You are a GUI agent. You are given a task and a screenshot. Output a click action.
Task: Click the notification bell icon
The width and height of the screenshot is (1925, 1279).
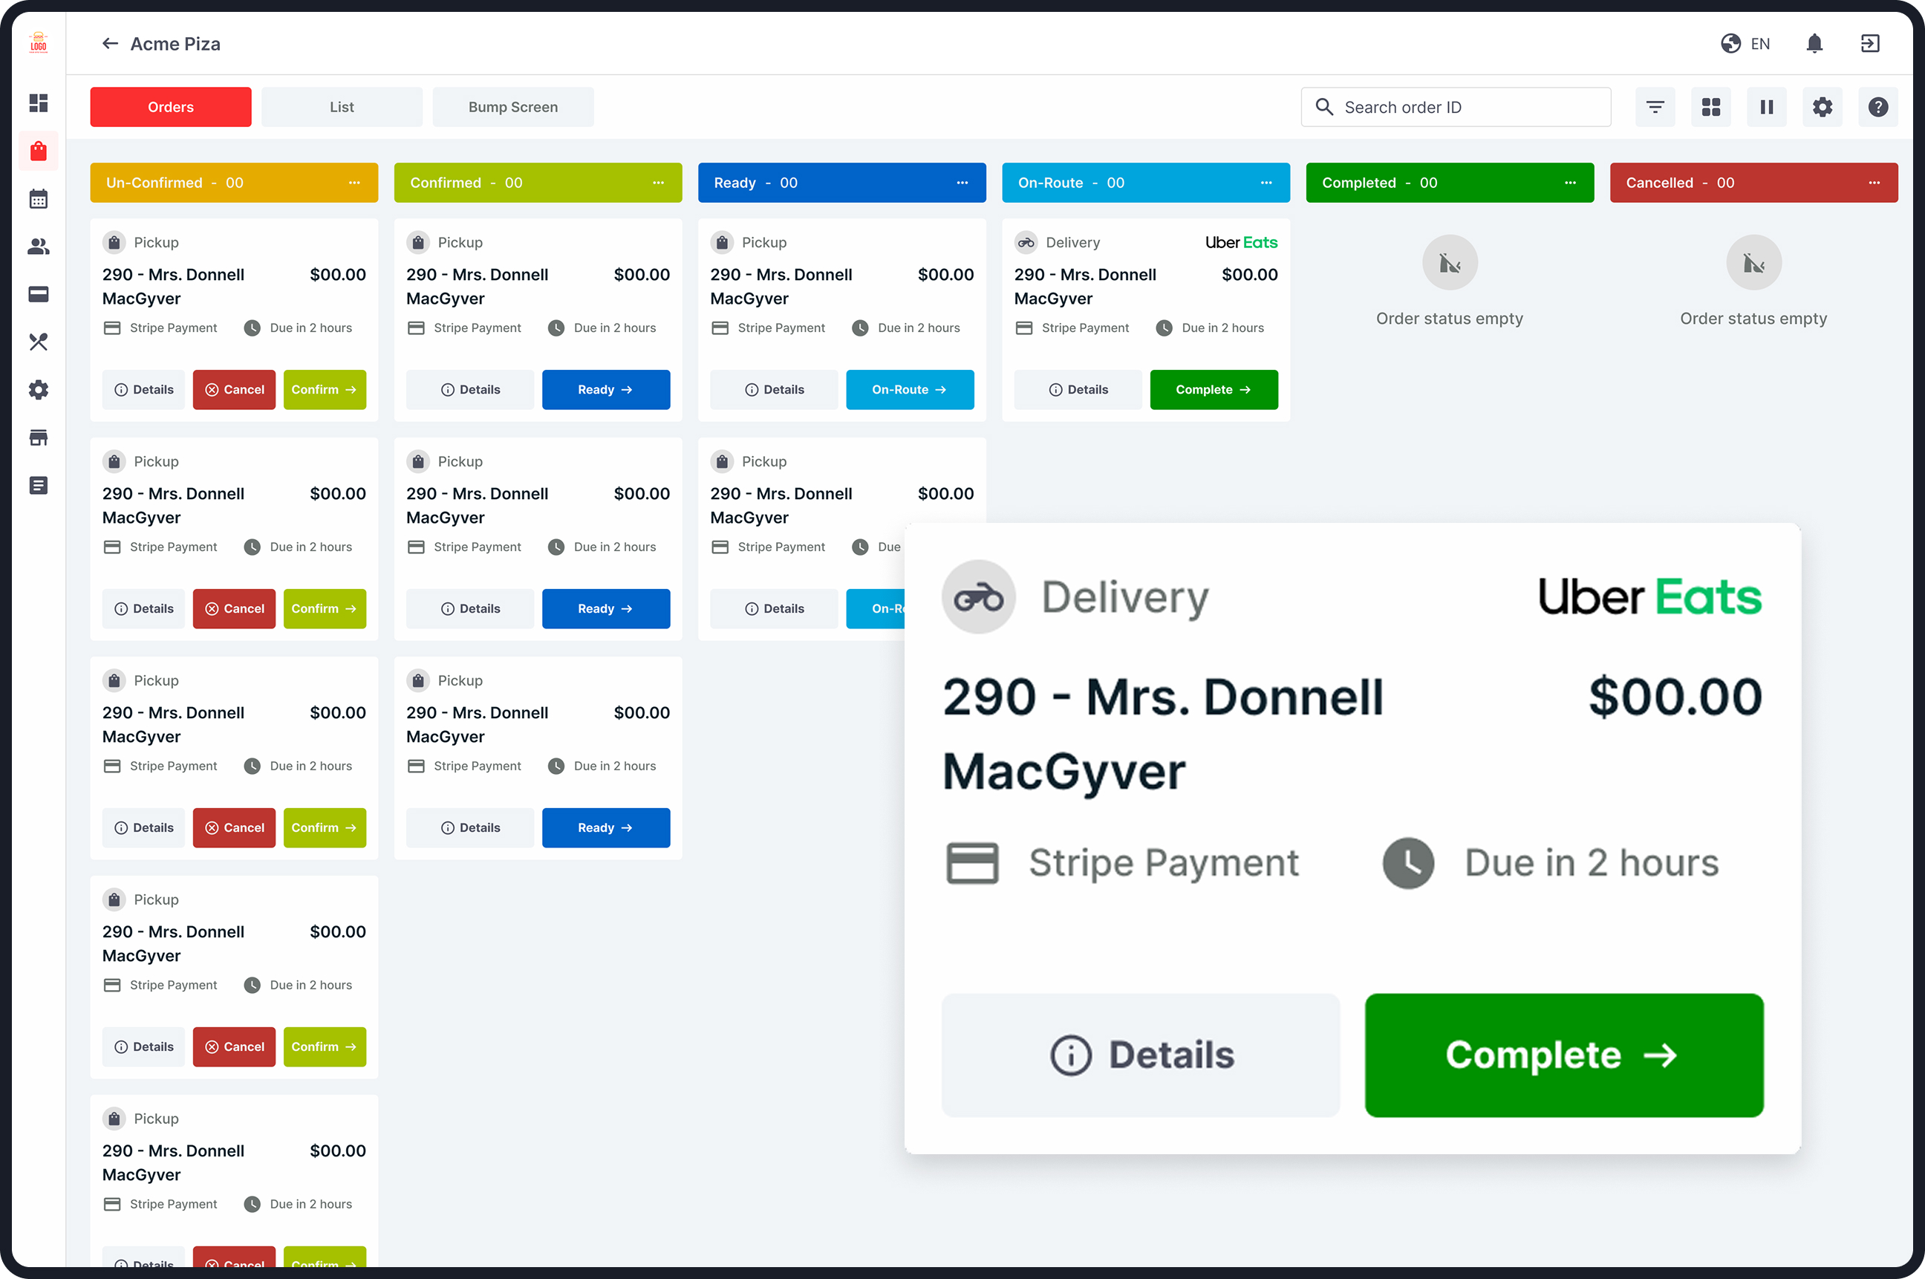tap(1814, 43)
